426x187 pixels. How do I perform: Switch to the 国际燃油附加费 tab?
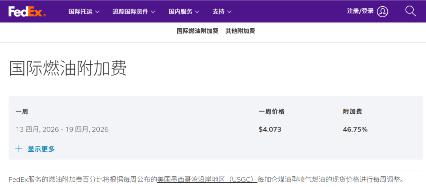tap(197, 31)
